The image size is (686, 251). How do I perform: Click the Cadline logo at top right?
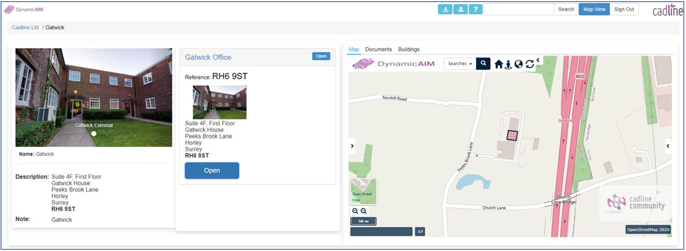[667, 10]
